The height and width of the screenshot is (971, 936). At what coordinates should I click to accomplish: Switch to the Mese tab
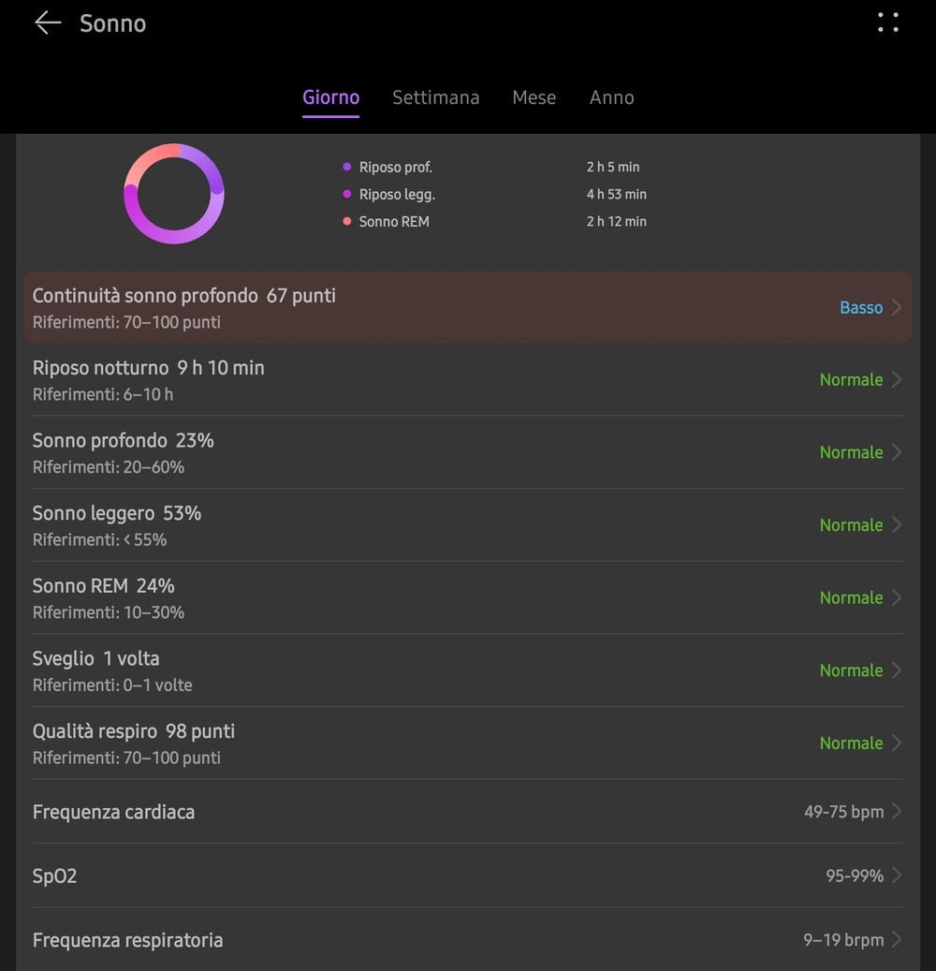534,97
